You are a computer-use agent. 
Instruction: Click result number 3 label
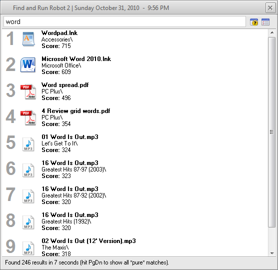point(10,90)
